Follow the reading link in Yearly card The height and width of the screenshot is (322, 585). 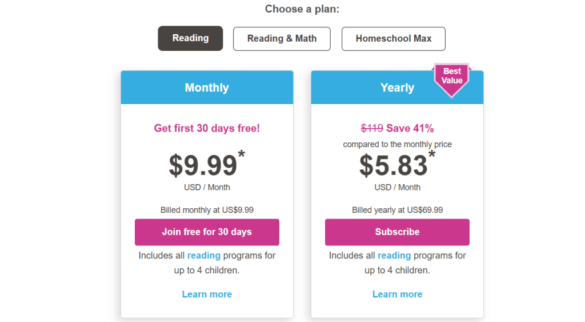pos(394,255)
